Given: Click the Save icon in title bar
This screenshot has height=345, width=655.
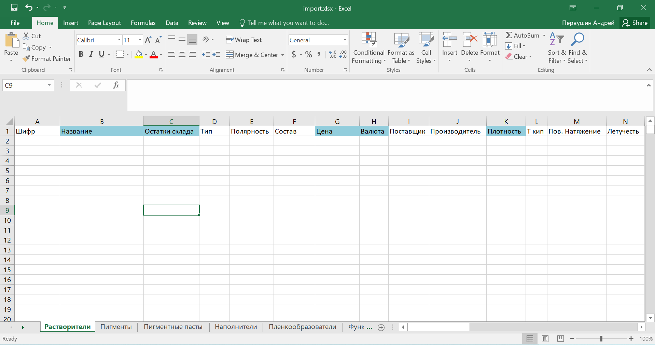Looking at the screenshot, I should [x=14, y=8].
